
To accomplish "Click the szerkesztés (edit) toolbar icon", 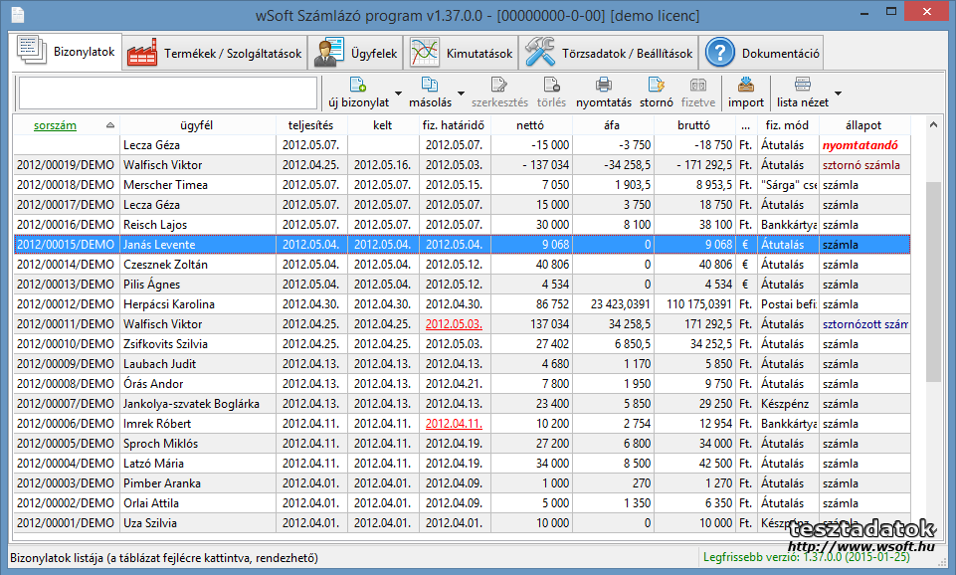I will [499, 86].
